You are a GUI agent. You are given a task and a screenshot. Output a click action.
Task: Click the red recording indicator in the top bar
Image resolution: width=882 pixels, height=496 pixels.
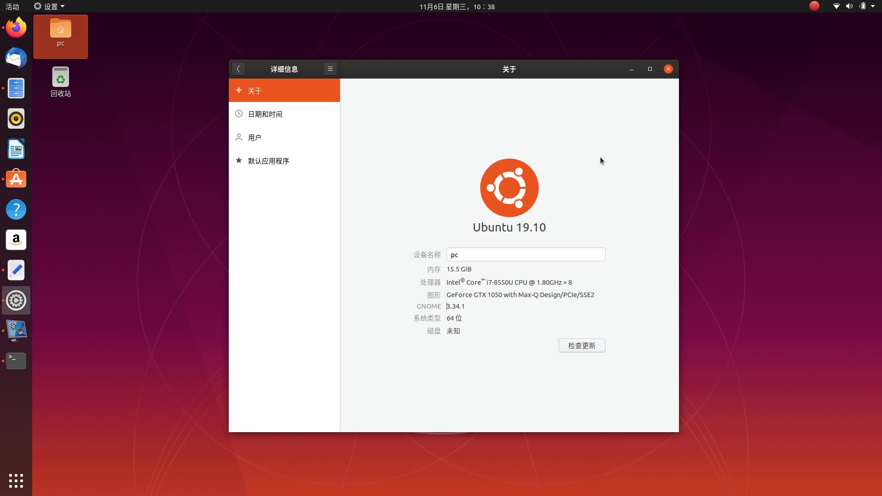(814, 6)
